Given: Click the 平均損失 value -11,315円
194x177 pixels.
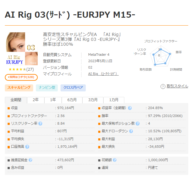Looking at the screenshot, I should [65, 139].
